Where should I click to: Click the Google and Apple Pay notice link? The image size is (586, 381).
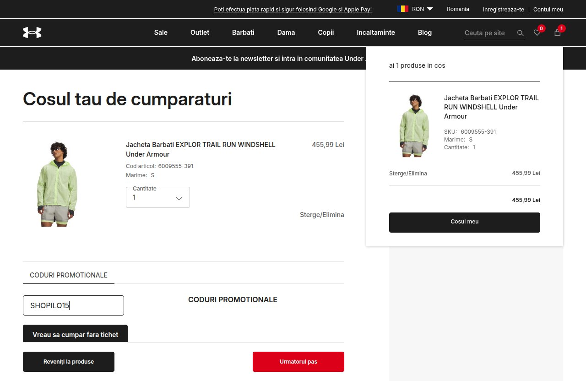(293, 9)
